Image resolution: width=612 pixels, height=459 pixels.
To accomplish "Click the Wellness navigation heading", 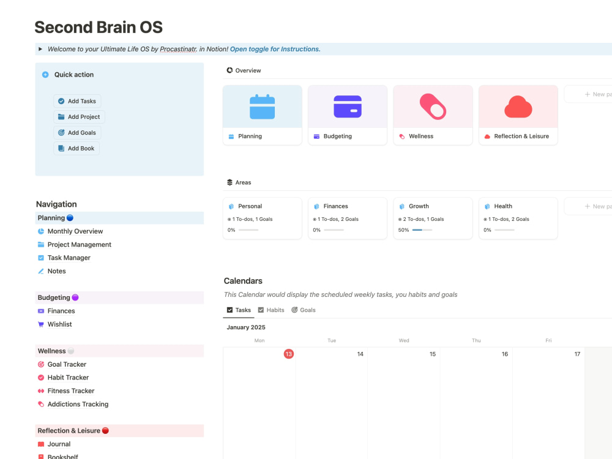I will pyautogui.click(x=119, y=351).
